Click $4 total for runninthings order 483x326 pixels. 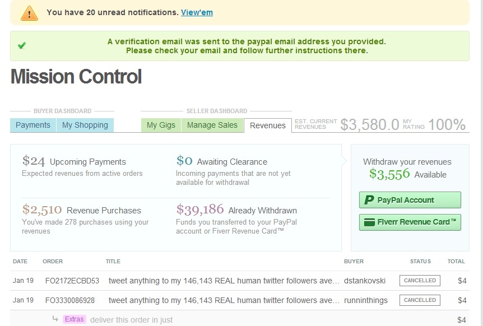point(462,300)
